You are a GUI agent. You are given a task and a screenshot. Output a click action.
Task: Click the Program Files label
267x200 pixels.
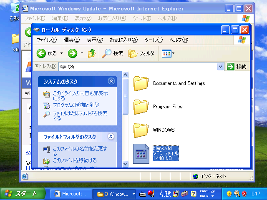168,107
